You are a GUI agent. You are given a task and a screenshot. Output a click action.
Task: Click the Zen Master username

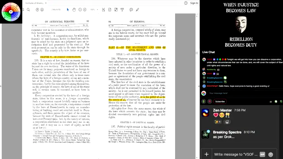(222, 110)
